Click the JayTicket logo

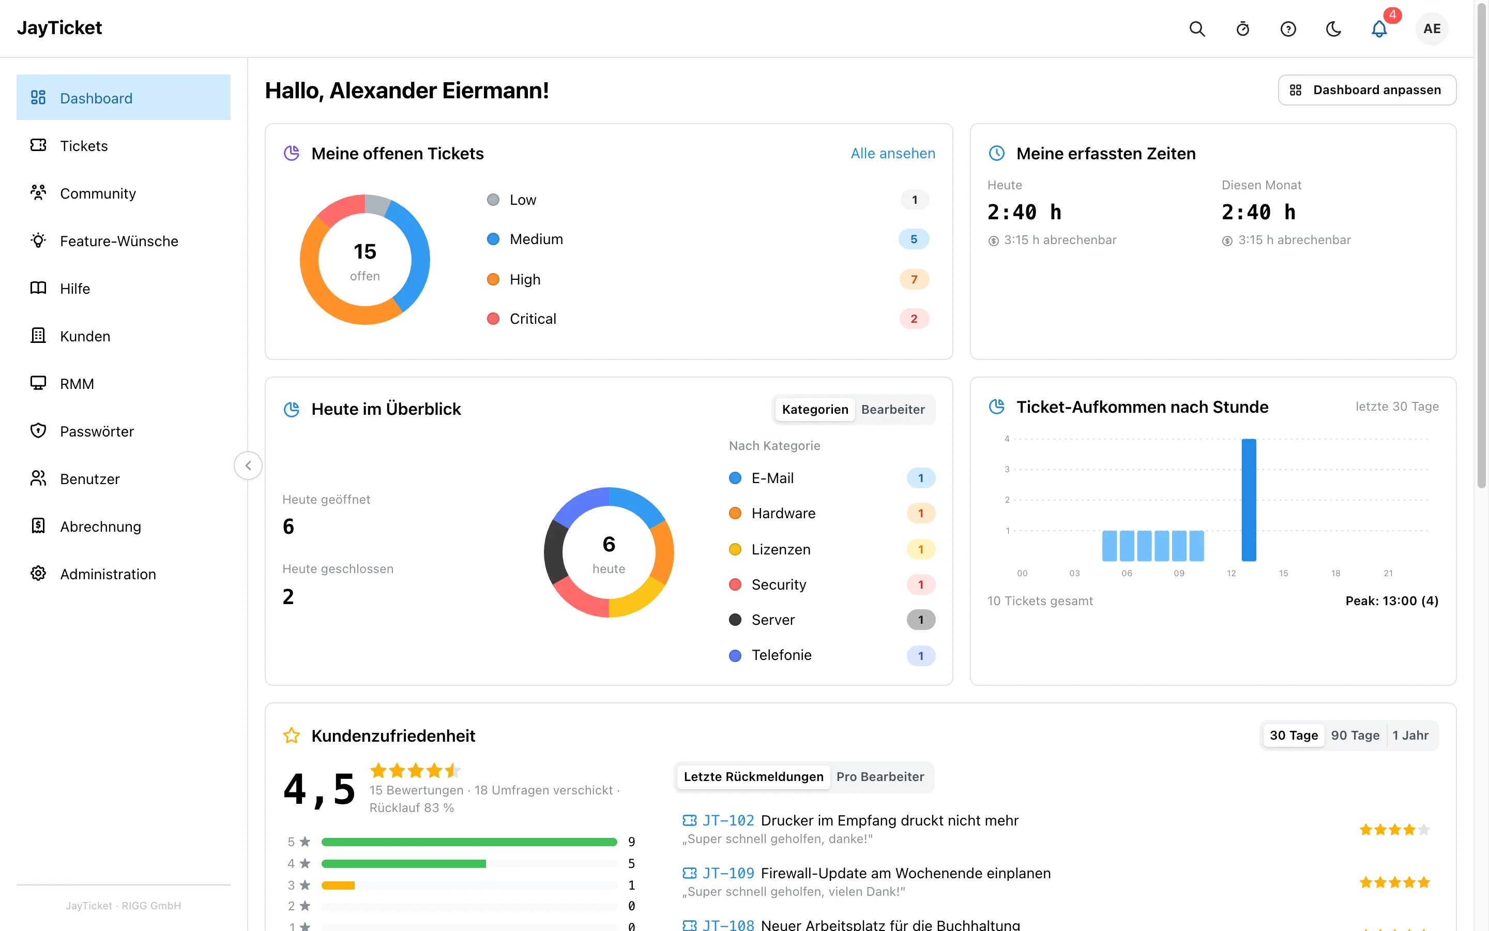(x=59, y=28)
